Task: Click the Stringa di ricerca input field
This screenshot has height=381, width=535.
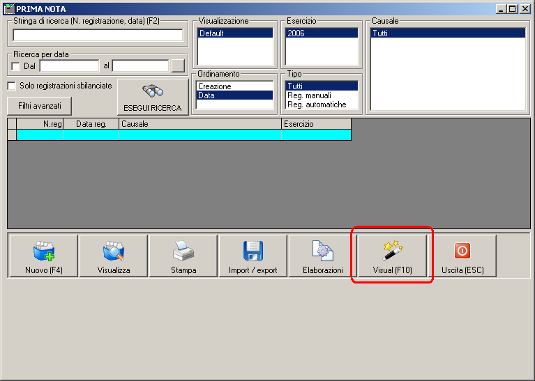Action: (98, 35)
